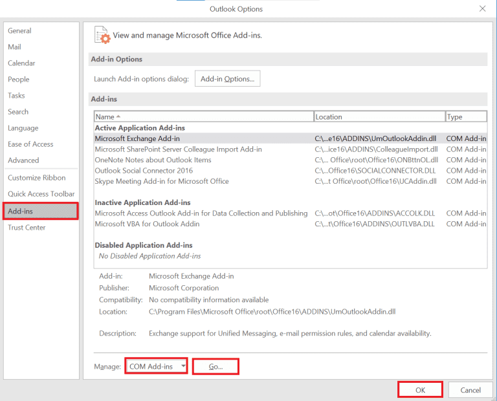Open the Calendar options category

[22, 63]
